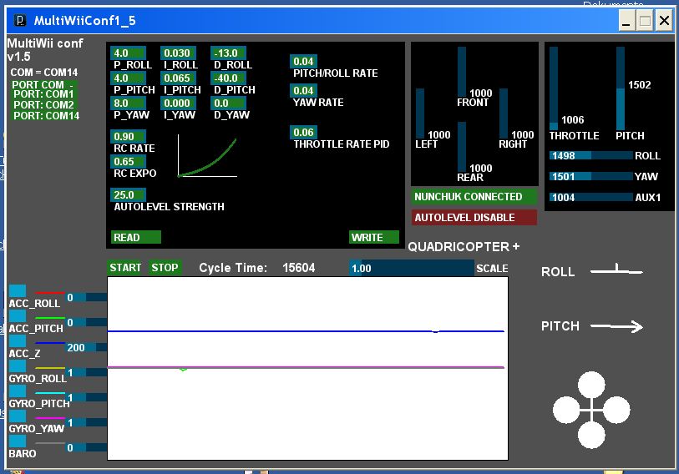Screen dimensions: 679x474
Task: Start the sensor graph with START
Action: coord(125,268)
